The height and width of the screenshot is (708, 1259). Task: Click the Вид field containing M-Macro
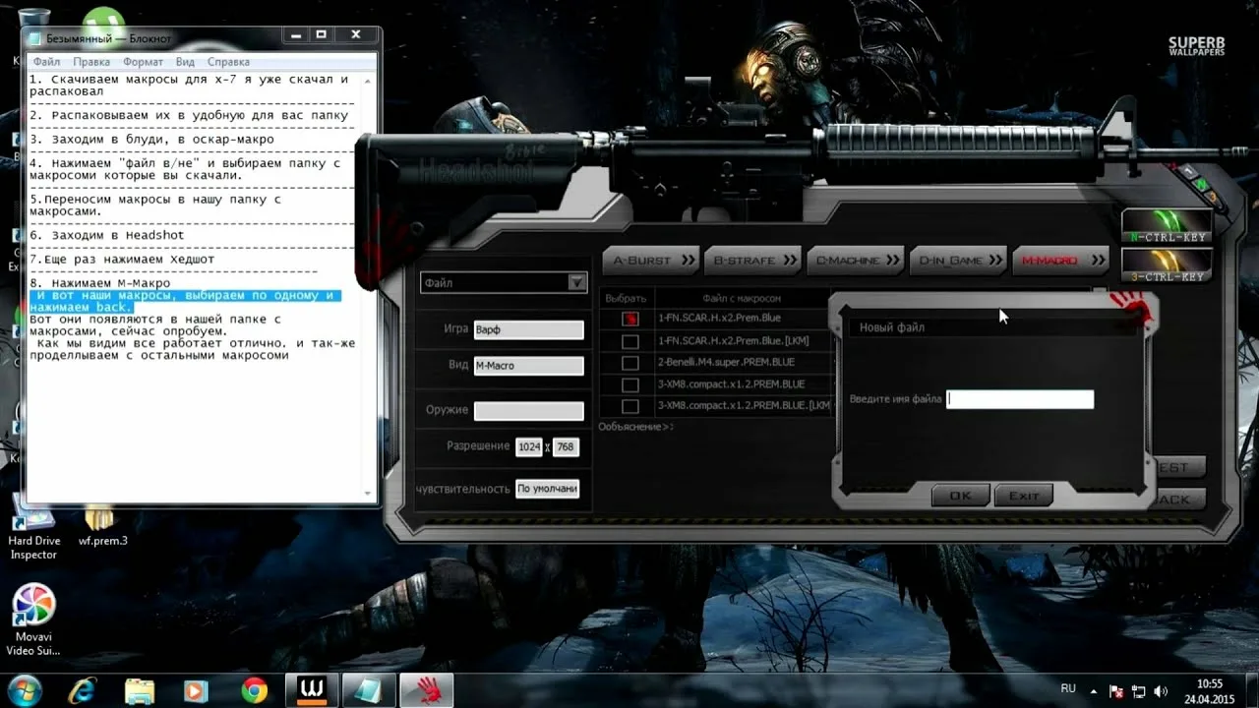[528, 366]
